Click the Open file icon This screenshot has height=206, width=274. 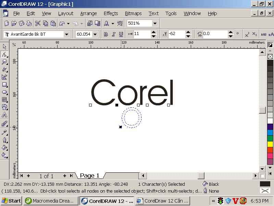[x=14, y=23]
